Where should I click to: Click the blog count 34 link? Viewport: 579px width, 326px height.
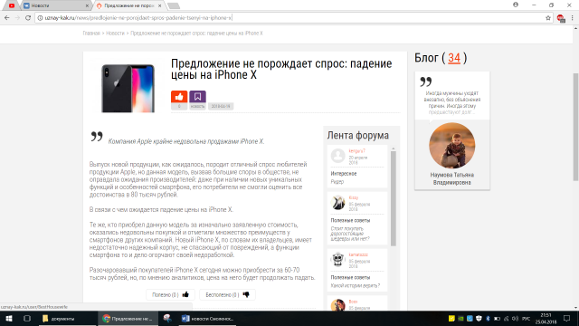click(x=454, y=58)
